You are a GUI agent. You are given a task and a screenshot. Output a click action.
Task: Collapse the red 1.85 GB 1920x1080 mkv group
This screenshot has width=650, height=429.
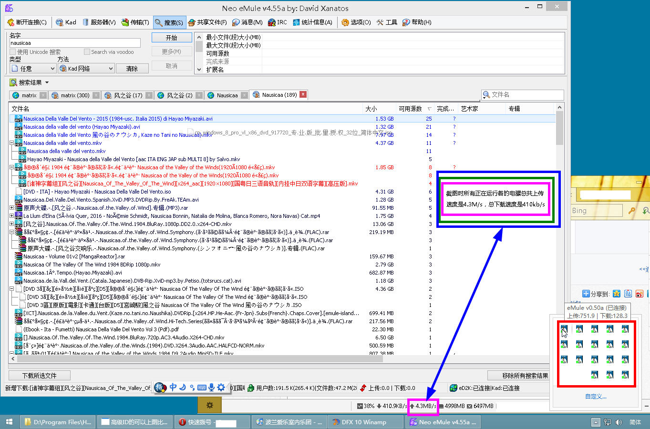click(x=12, y=167)
